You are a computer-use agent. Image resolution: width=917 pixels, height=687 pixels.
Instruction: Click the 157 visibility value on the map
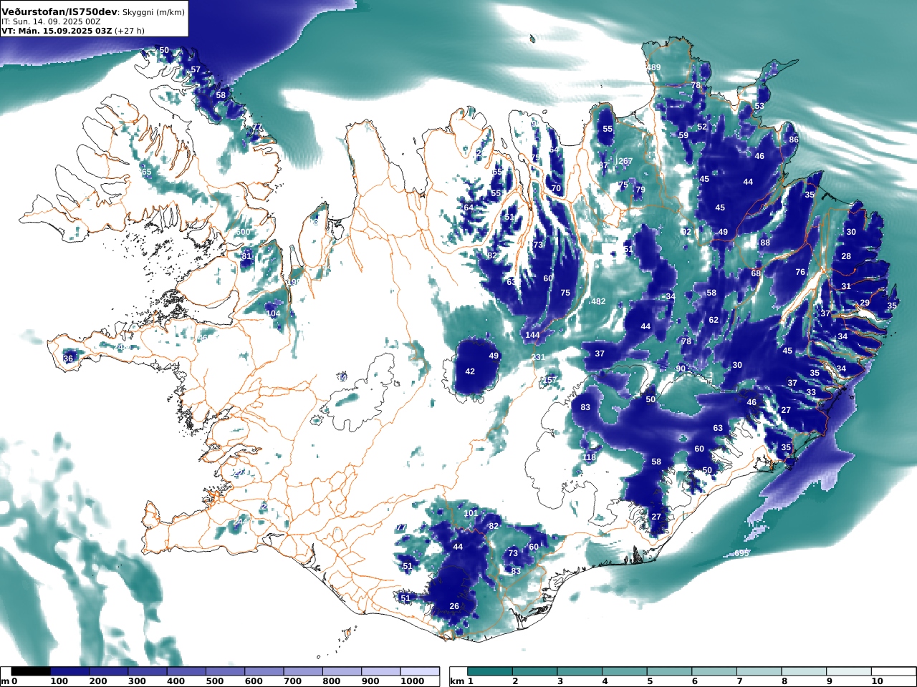coord(549,380)
